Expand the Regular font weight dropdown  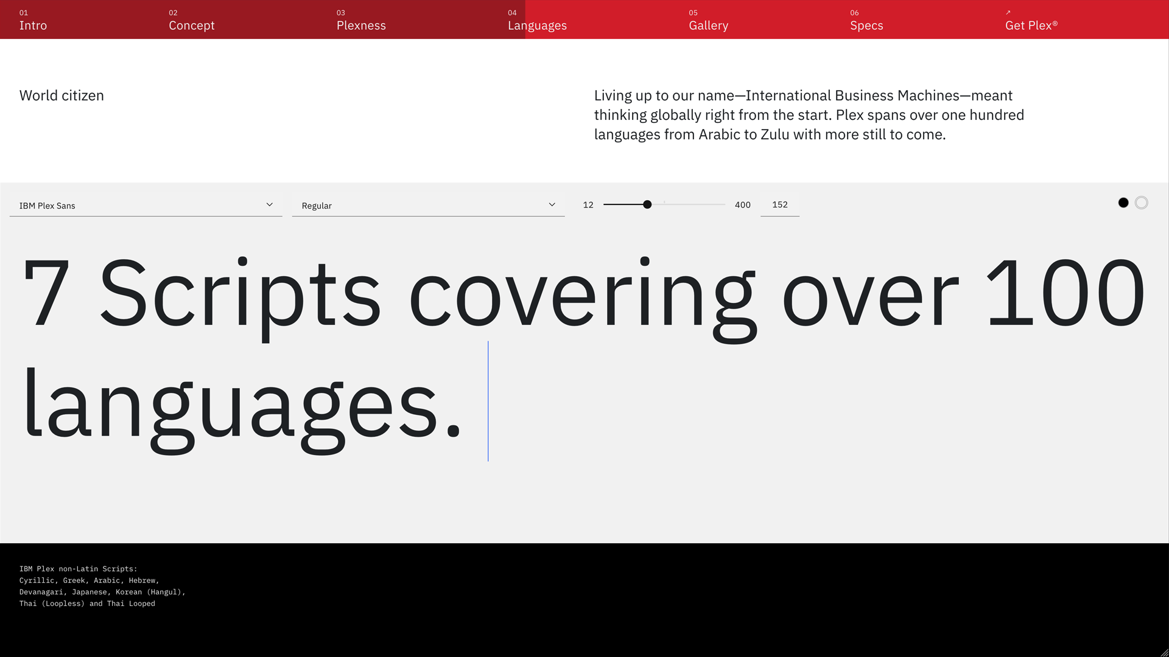(x=428, y=206)
